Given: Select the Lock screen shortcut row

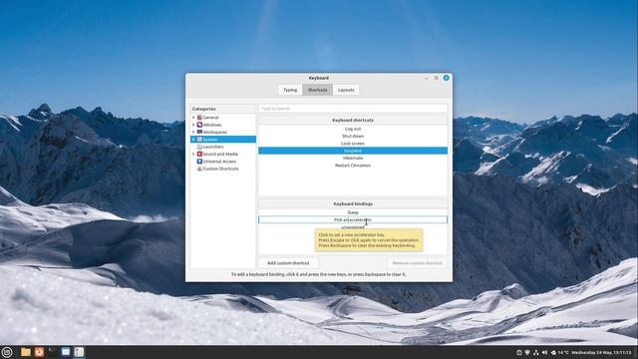Looking at the screenshot, I should [x=353, y=144].
